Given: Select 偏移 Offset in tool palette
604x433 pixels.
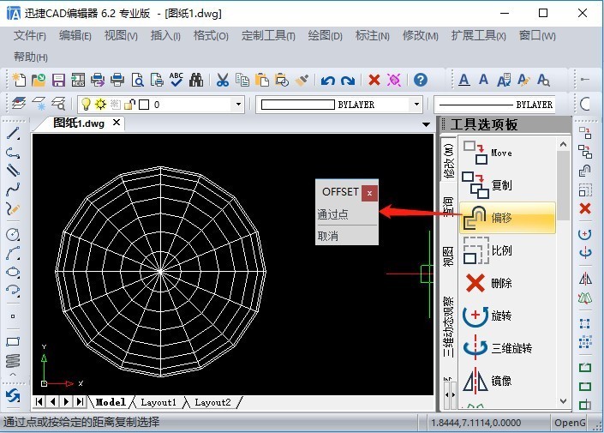Looking at the screenshot, I should pos(507,218).
